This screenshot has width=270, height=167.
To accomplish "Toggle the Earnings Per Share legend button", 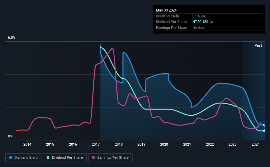I will click(110, 158).
